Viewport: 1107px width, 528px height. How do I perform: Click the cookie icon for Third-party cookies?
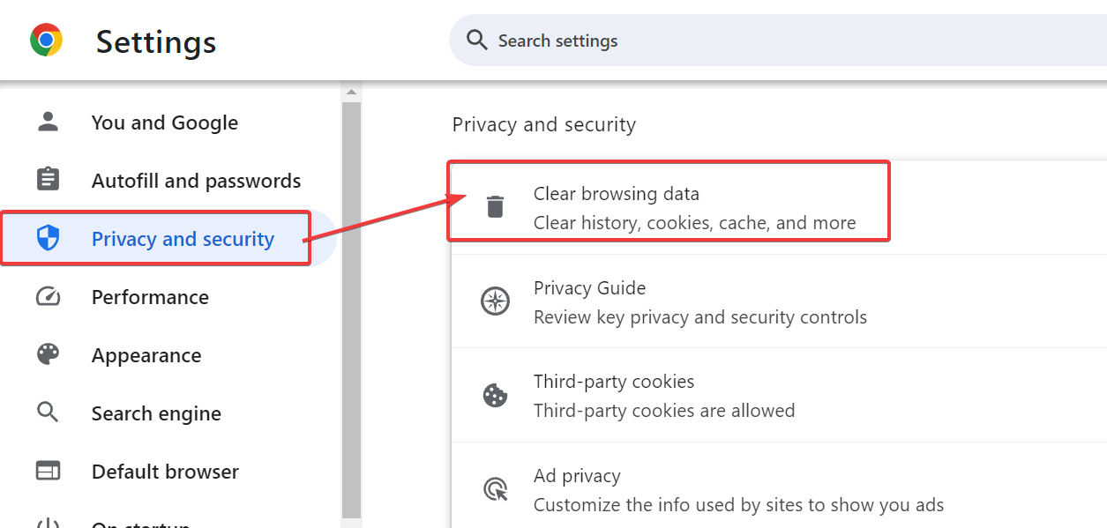coord(496,395)
